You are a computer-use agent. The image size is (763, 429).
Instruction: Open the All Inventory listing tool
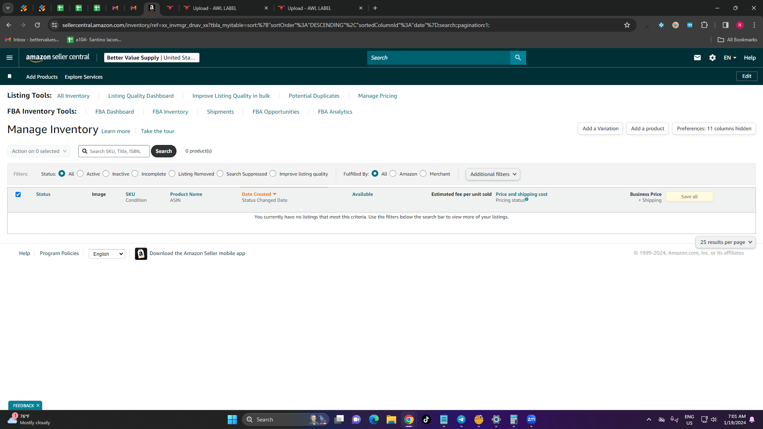pos(73,96)
